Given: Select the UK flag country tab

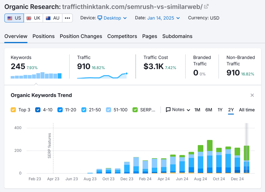Looking at the screenshot, I should click(x=33, y=18).
